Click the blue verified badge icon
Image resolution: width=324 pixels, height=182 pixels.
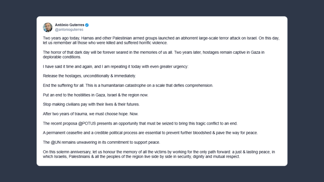click(x=87, y=25)
